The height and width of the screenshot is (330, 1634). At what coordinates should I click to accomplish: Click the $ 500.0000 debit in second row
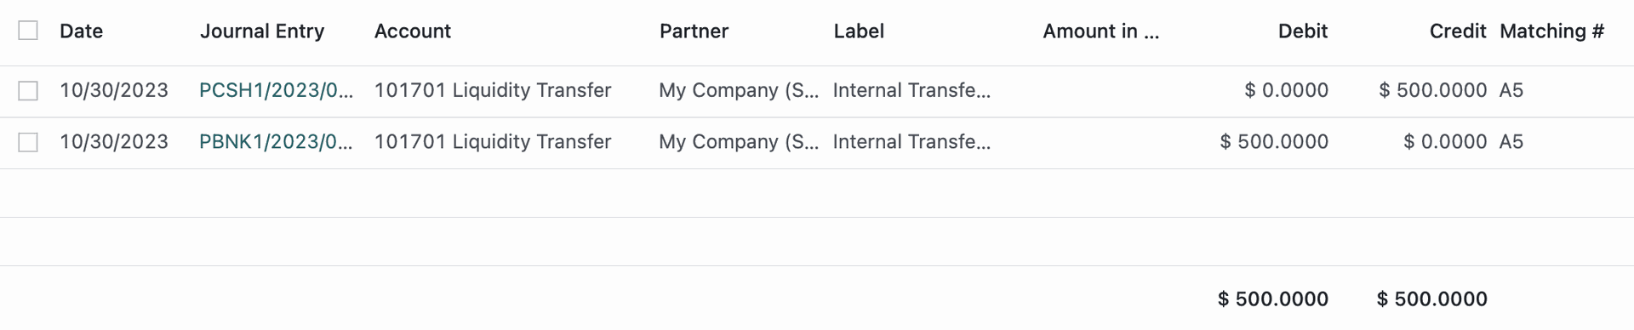click(1274, 141)
